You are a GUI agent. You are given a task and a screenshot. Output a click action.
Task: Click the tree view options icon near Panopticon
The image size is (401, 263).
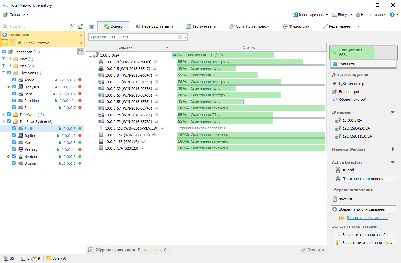(81, 52)
